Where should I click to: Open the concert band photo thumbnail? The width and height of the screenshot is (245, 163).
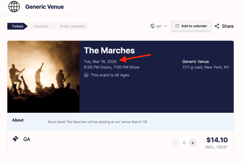[43, 77]
